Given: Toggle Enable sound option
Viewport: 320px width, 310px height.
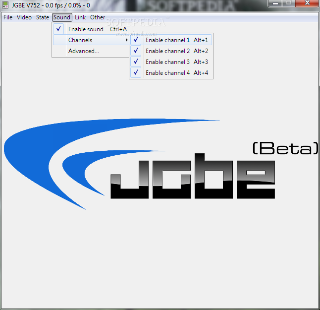Looking at the screenshot, I should tap(91, 29).
